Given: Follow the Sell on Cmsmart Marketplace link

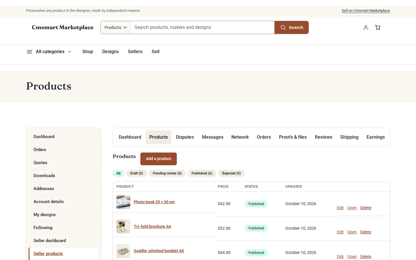Looking at the screenshot, I should click(366, 11).
